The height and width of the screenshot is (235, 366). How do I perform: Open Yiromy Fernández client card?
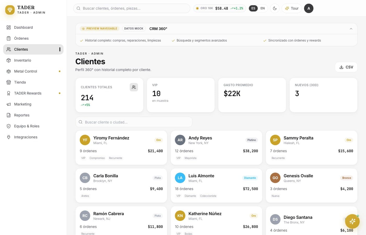coord(121,148)
